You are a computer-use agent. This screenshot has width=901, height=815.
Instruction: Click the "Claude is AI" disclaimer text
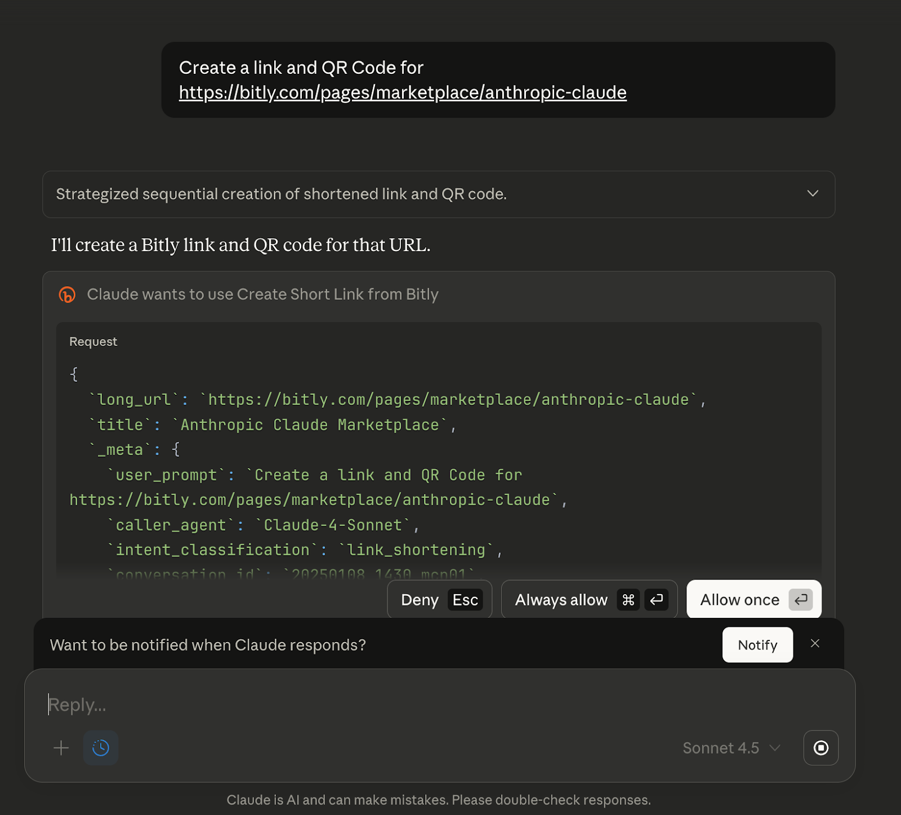pyautogui.click(x=439, y=800)
